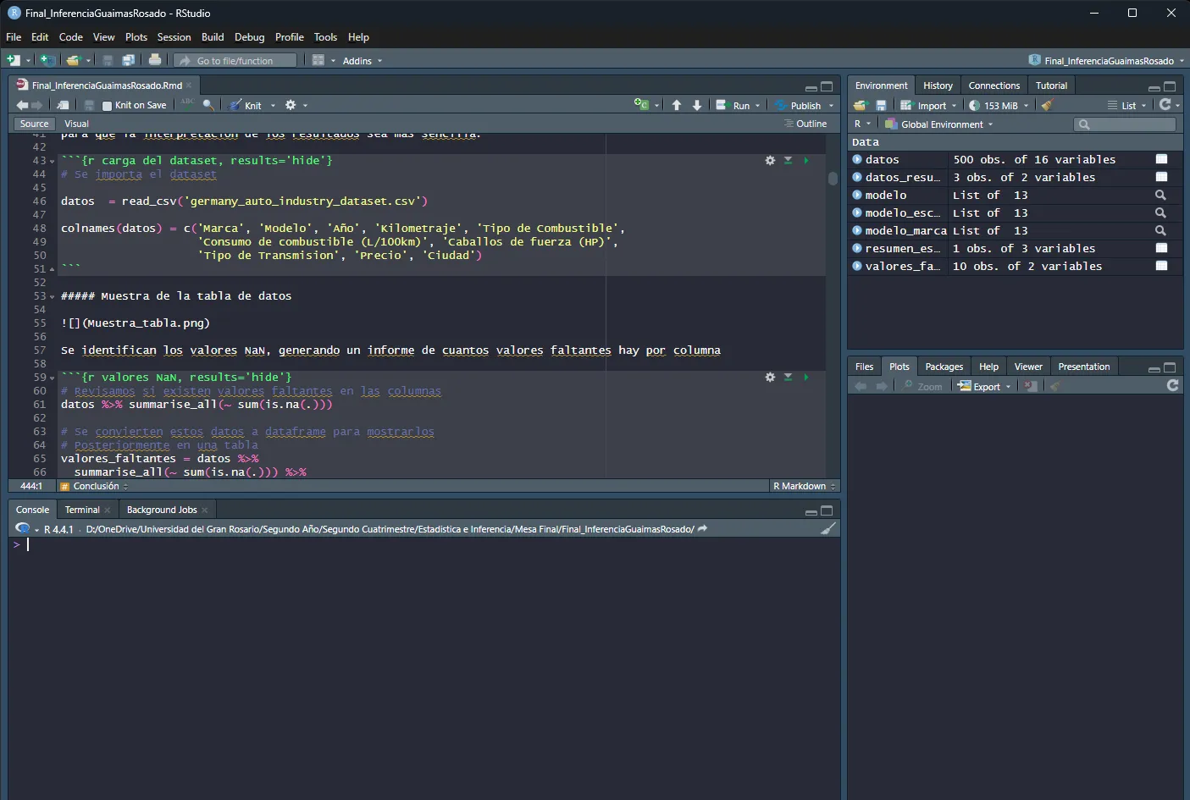The image size is (1190, 800).
Task: Switch to the History tab
Action: click(x=938, y=86)
